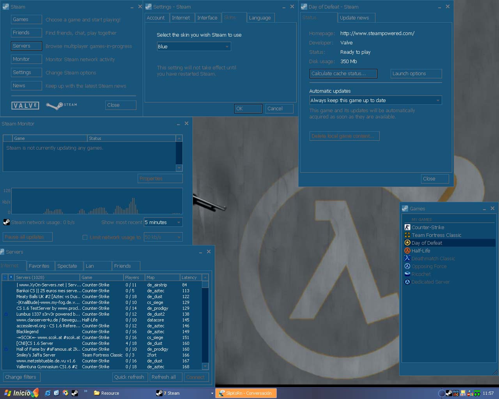Click OK in Settings window
Image resolution: width=499 pixels, height=399 pixels.
248,109
